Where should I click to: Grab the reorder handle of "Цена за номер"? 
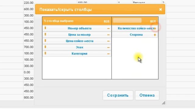click(45, 34)
